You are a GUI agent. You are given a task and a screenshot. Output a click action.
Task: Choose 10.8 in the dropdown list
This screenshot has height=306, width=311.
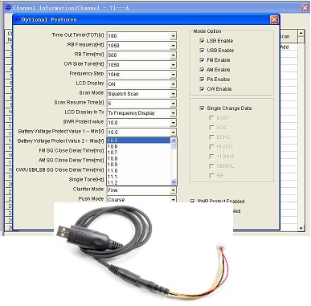(138, 158)
